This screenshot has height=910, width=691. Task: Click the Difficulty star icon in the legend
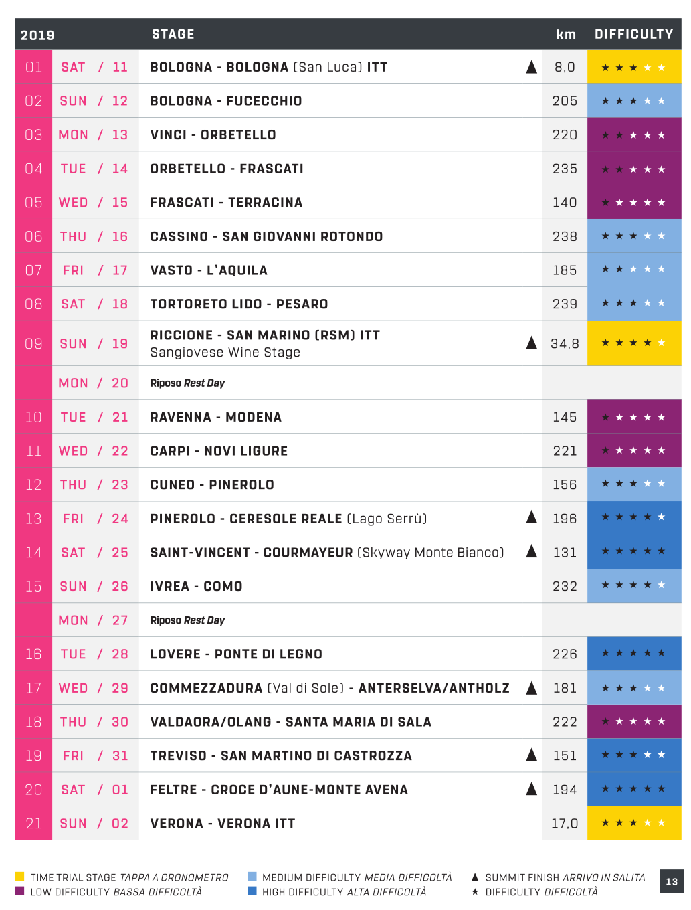coord(475,892)
